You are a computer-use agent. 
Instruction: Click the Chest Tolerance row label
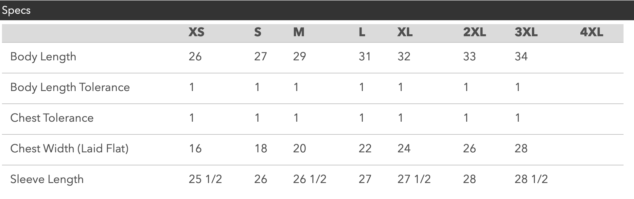tap(52, 118)
